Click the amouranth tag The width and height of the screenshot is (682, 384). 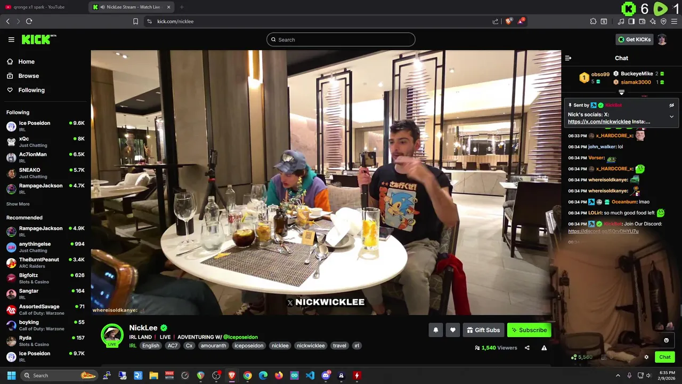(213, 346)
